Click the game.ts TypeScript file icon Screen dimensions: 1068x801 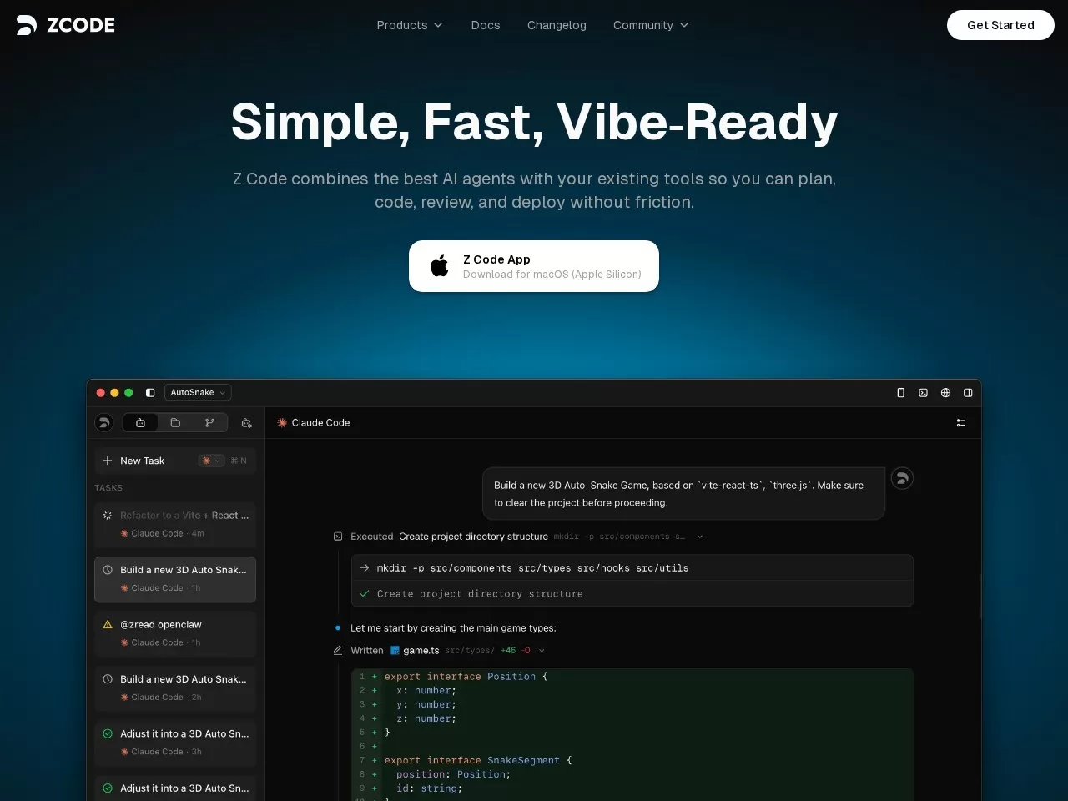[395, 650]
